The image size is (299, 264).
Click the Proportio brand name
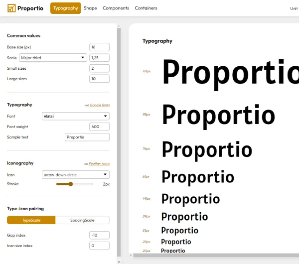[x=30, y=8]
